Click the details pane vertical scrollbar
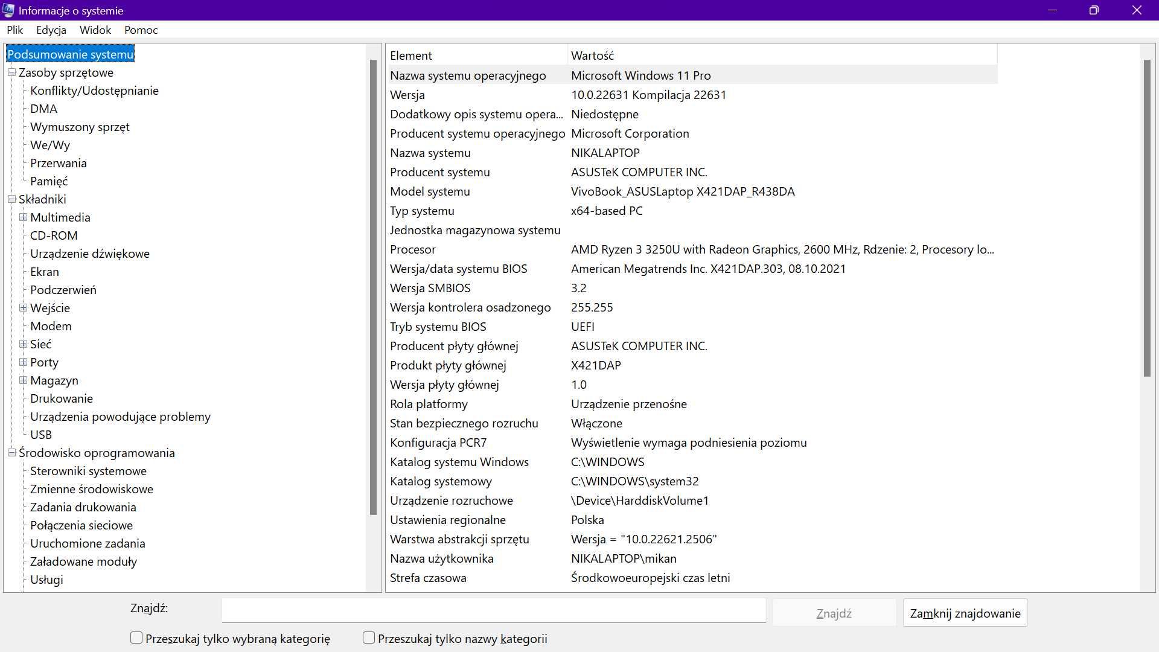Screen dimensions: 1159x652 1147,217
